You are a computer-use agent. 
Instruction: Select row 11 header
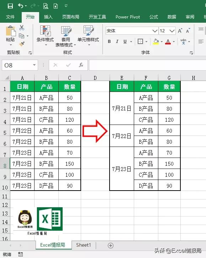click(x=5, y=196)
